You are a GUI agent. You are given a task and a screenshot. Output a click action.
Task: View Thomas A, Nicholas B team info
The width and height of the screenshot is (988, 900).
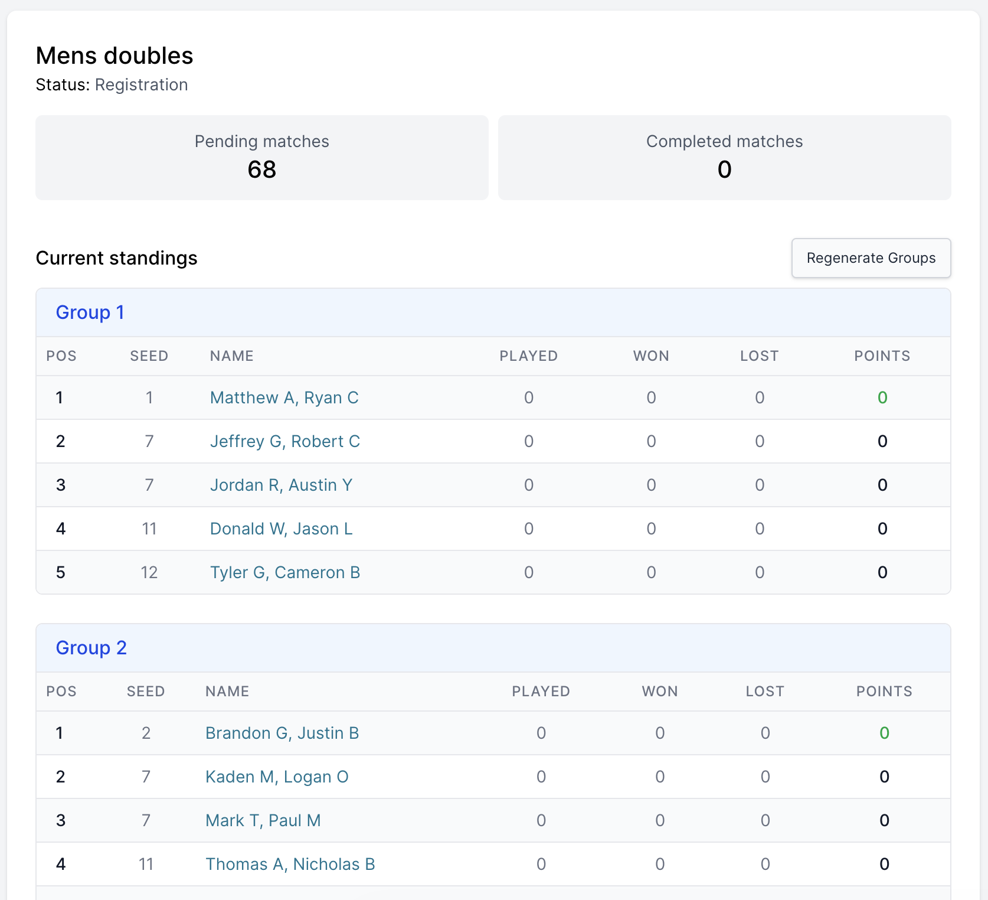pos(290,864)
